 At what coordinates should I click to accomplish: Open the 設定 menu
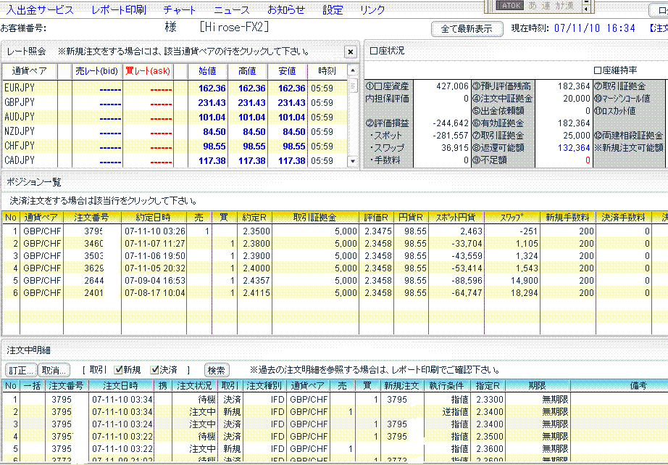(x=333, y=9)
